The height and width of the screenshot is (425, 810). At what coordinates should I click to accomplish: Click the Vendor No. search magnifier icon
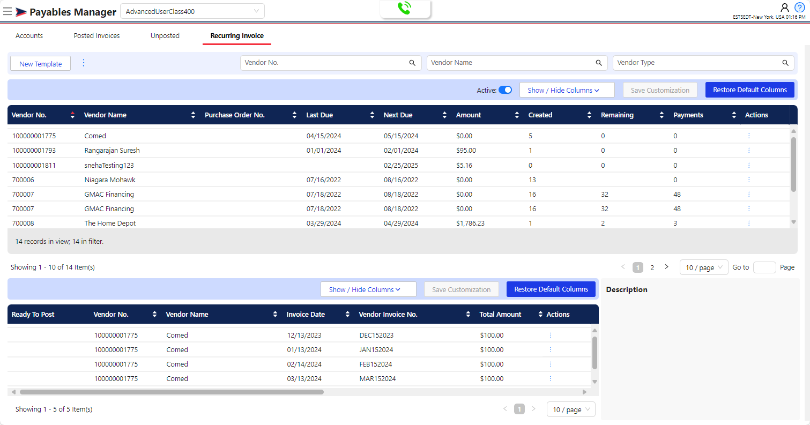tap(412, 63)
